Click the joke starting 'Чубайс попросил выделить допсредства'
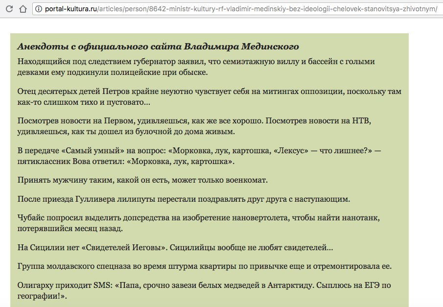The height and width of the screenshot is (307, 443). [199, 223]
